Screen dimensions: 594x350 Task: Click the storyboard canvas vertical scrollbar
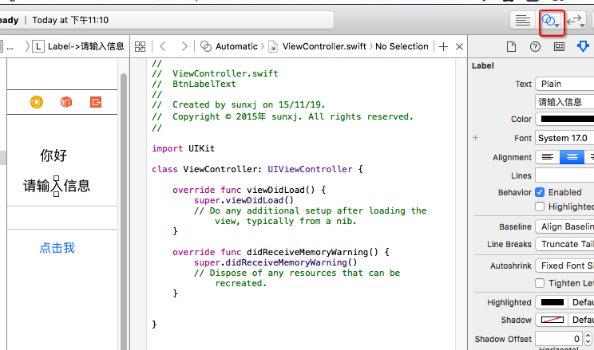pyautogui.click(x=124, y=212)
